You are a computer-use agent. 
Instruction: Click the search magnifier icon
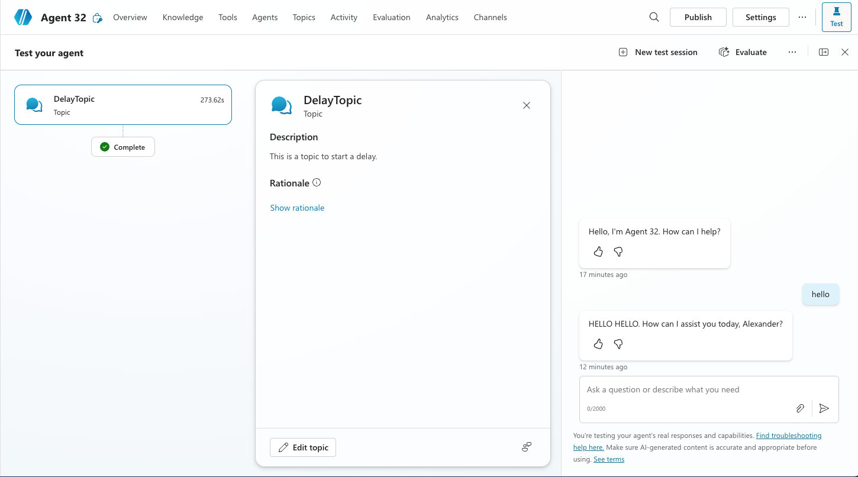coord(654,17)
